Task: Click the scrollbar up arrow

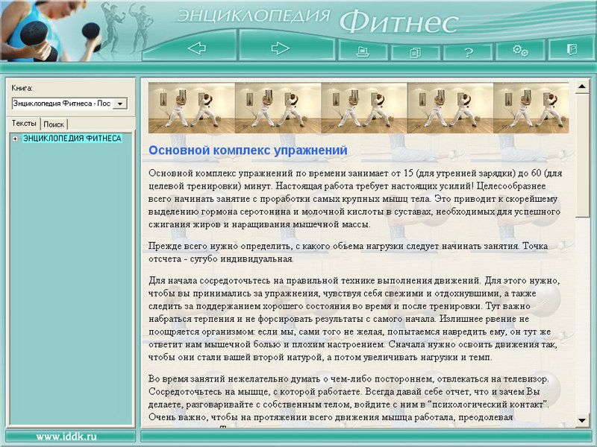Action: 582,89
